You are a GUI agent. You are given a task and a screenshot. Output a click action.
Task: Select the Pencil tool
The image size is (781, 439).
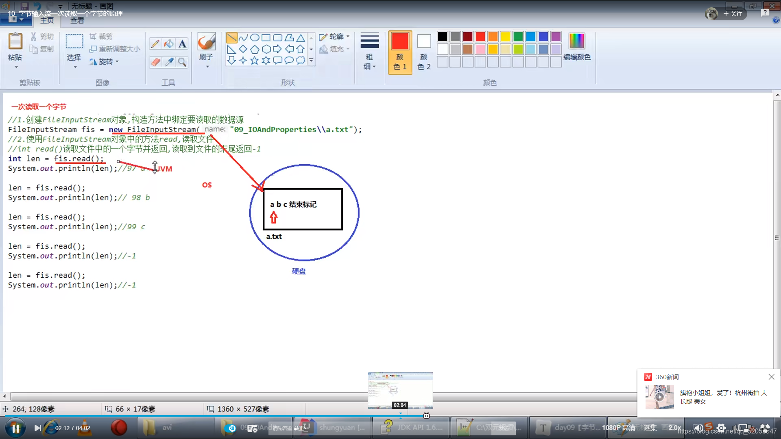tap(155, 44)
